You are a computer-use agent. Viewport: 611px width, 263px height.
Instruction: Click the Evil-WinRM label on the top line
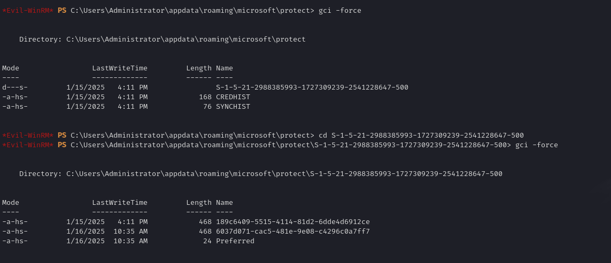point(28,11)
